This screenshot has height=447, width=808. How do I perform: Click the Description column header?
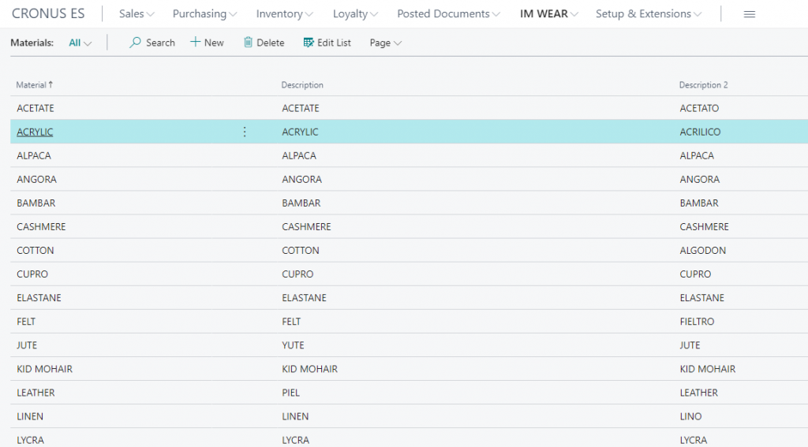coord(302,85)
